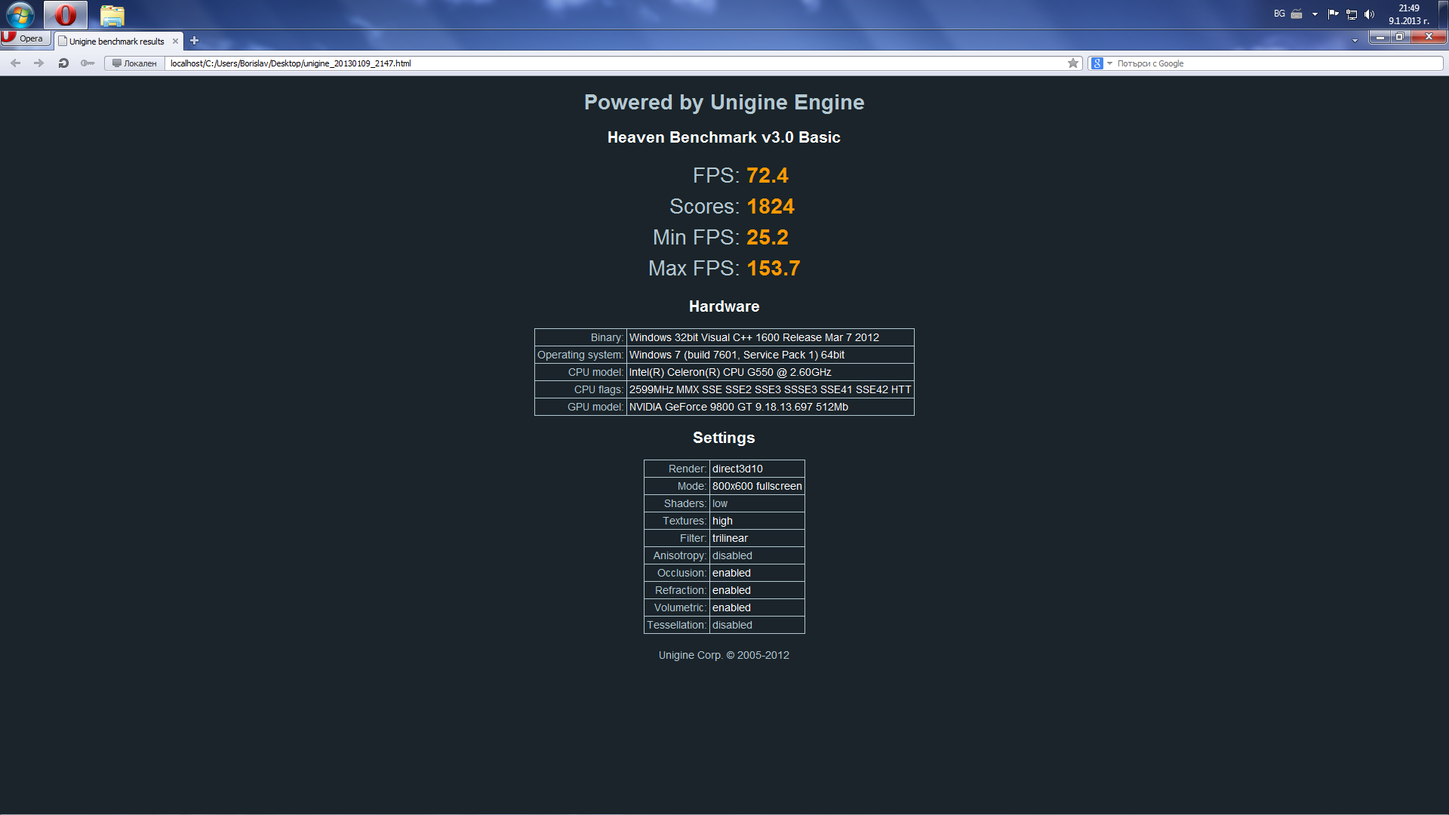
Task: Click the Operating system value cell
Action: pos(770,355)
